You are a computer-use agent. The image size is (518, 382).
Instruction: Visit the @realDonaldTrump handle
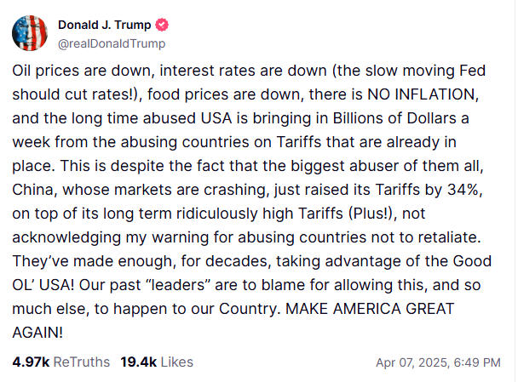coord(112,43)
